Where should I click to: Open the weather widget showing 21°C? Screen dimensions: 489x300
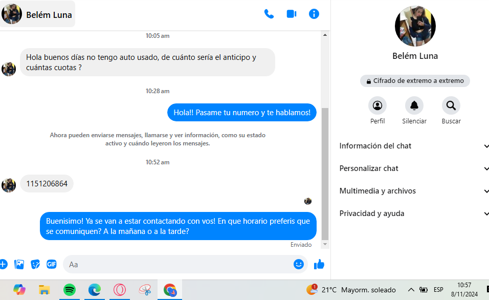click(x=351, y=290)
